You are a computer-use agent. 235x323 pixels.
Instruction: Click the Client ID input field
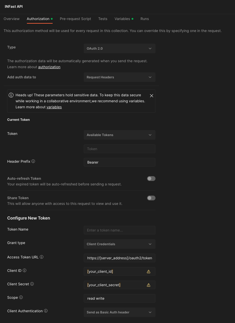[120, 272]
